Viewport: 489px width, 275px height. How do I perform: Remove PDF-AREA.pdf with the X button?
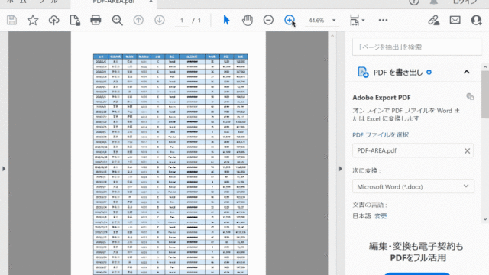(x=467, y=151)
